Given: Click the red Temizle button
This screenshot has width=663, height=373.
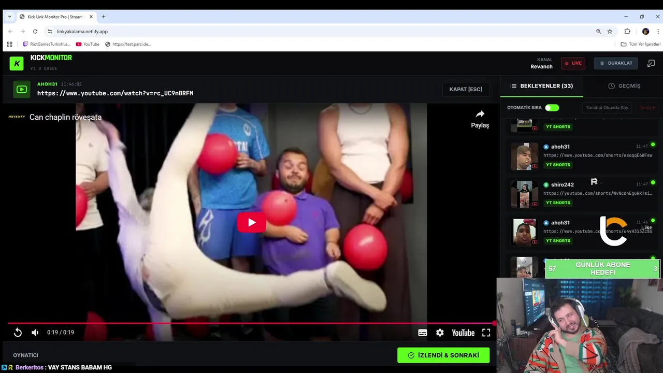Looking at the screenshot, I should tap(647, 108).
